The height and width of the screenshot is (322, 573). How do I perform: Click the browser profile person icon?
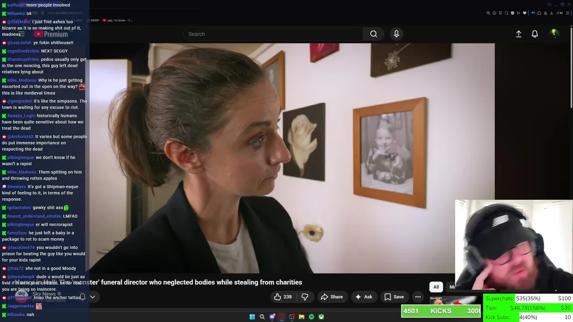coord(545,13)
